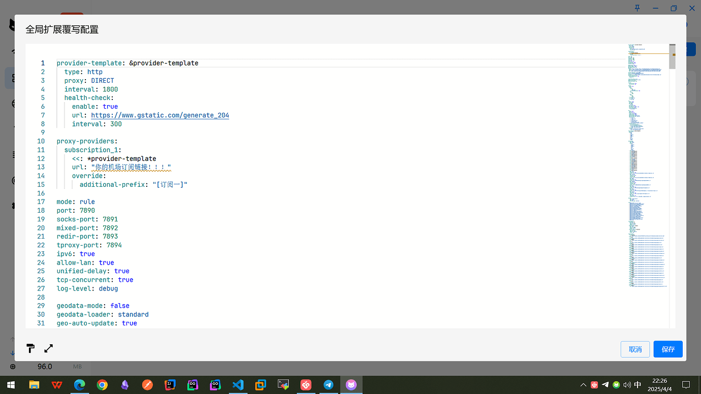Launch WPS Office from the taskbar
This screenshot has width=701, height=394.
pyautogui.click(x=57, y=385)
